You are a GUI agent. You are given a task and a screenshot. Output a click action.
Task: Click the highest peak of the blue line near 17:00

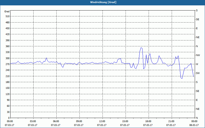pyautogui.click(x=141, y=48)
